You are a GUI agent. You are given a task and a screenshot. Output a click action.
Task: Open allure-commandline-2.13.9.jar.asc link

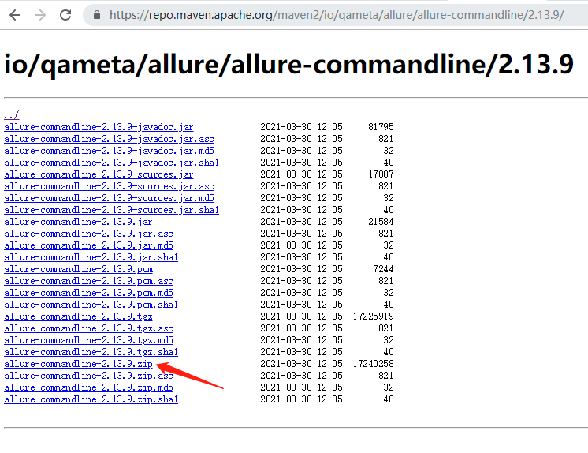point(88,234)
